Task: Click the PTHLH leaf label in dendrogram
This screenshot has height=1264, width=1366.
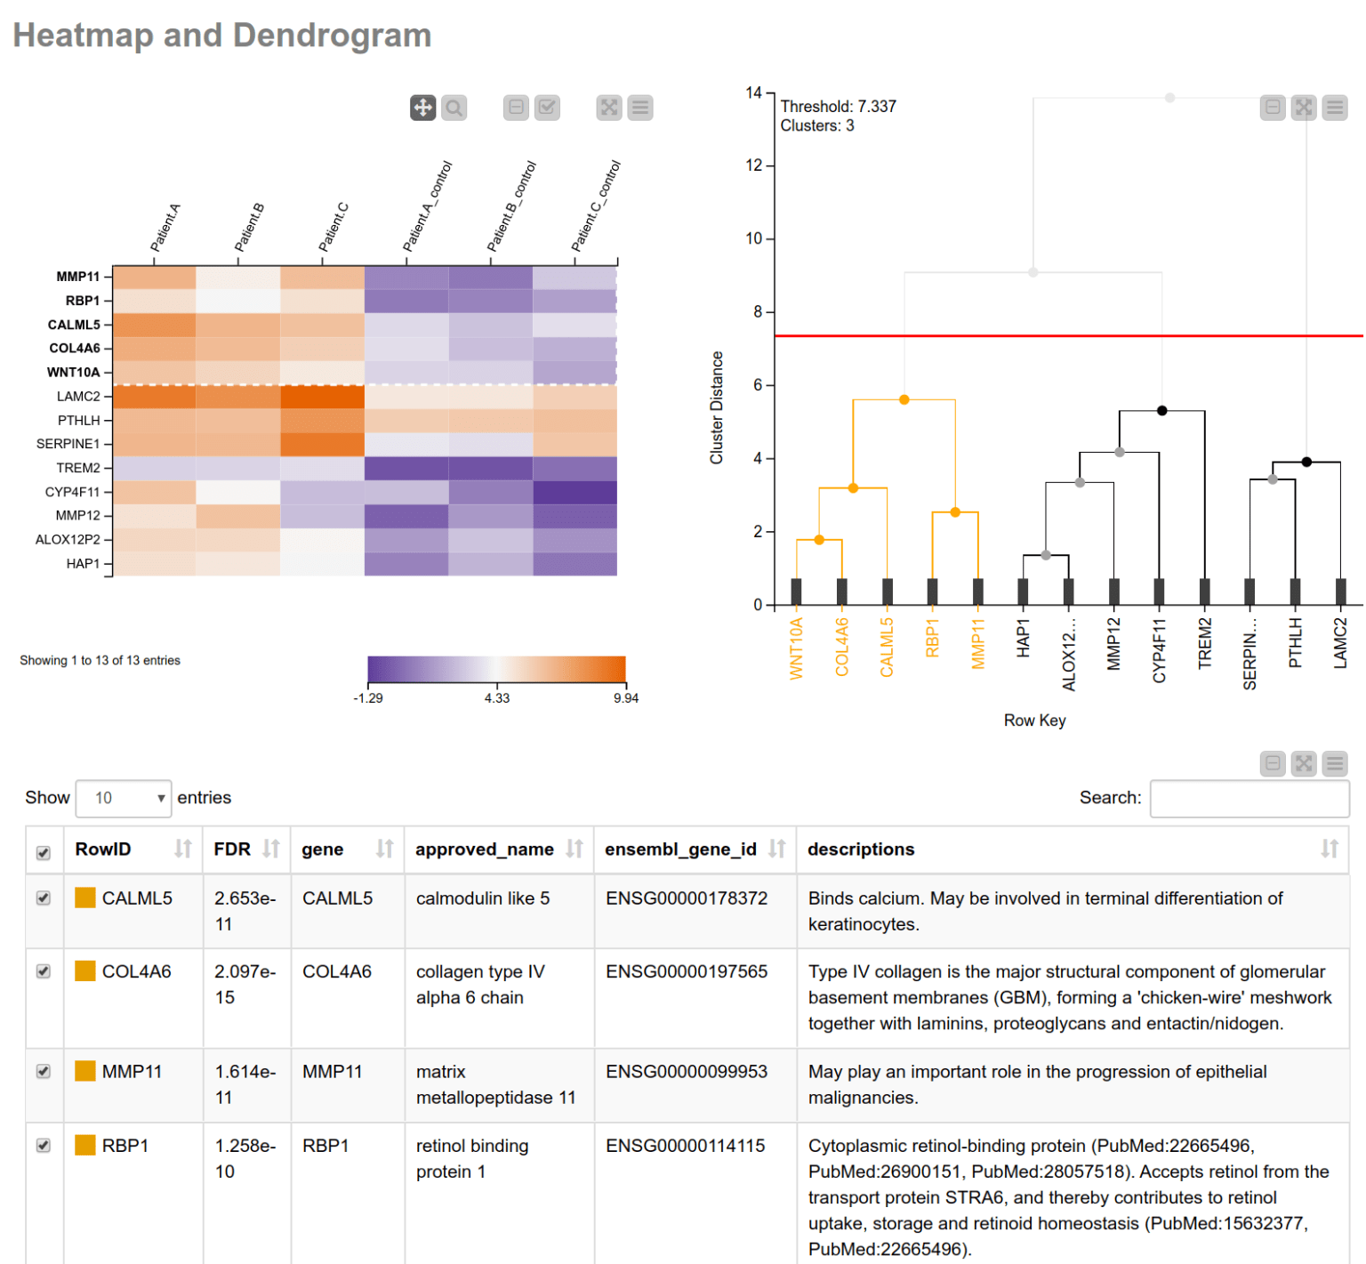Action: pos(1295,643)
